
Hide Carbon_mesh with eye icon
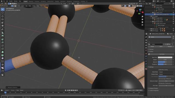tap(173, 7)
